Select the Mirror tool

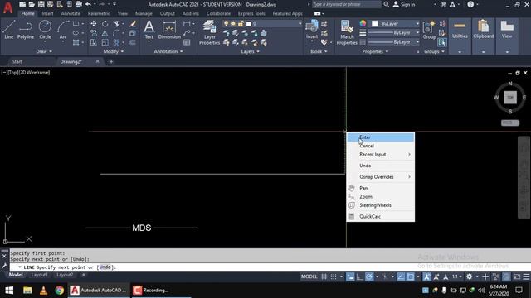105,33
